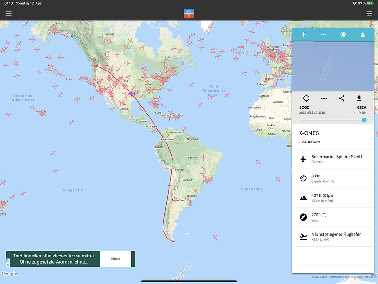Close the ad with X icon

pyautogui.click(x=8, y=265)
